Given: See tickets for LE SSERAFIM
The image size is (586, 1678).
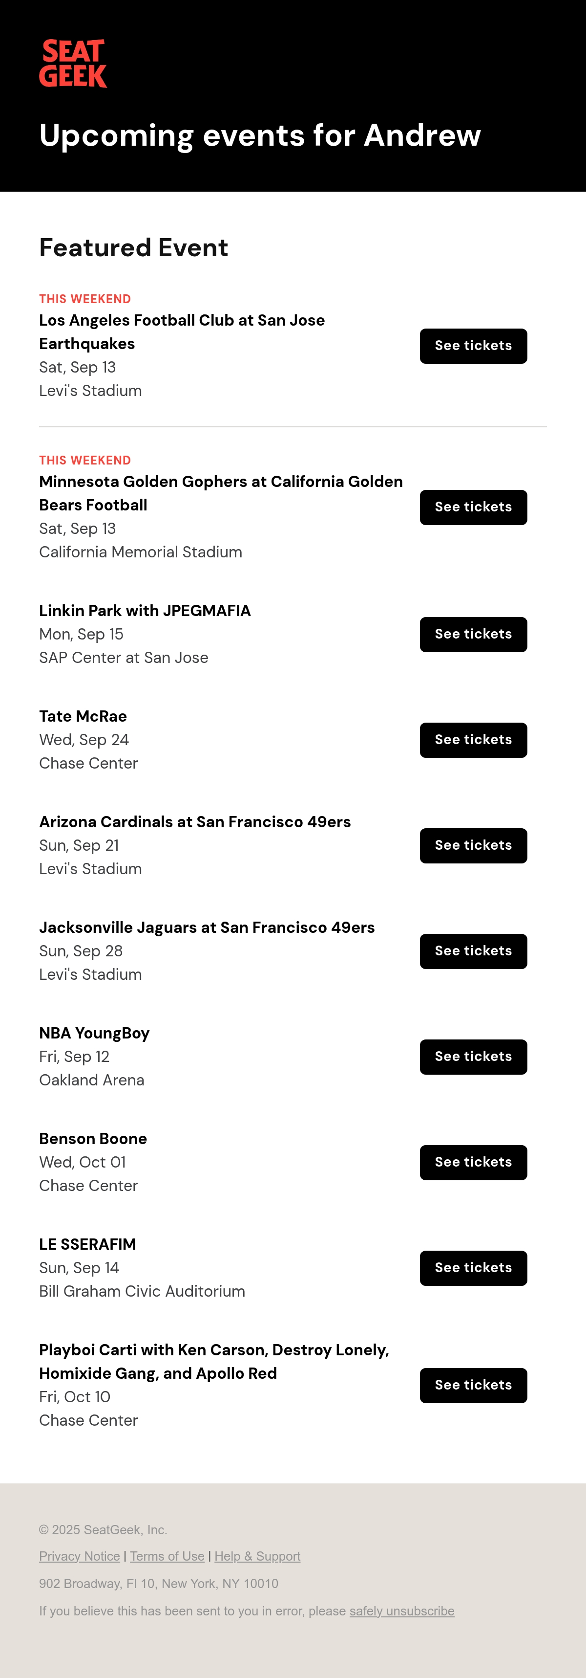Looking at the screenshot, I should (473, 1268).
